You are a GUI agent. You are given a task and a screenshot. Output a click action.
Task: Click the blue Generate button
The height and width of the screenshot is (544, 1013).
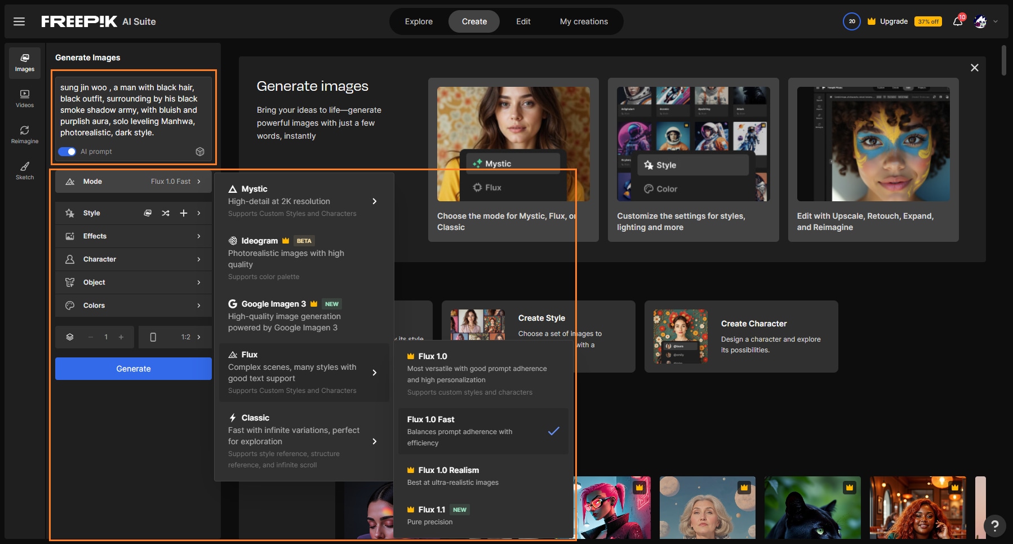pos(134,369)
